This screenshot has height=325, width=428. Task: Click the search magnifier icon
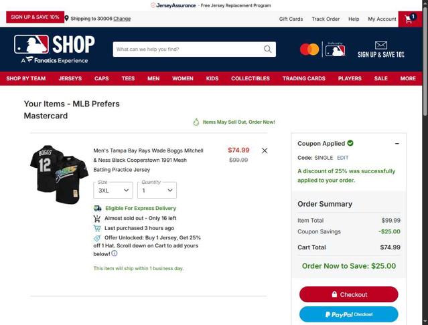coord(267,49)
